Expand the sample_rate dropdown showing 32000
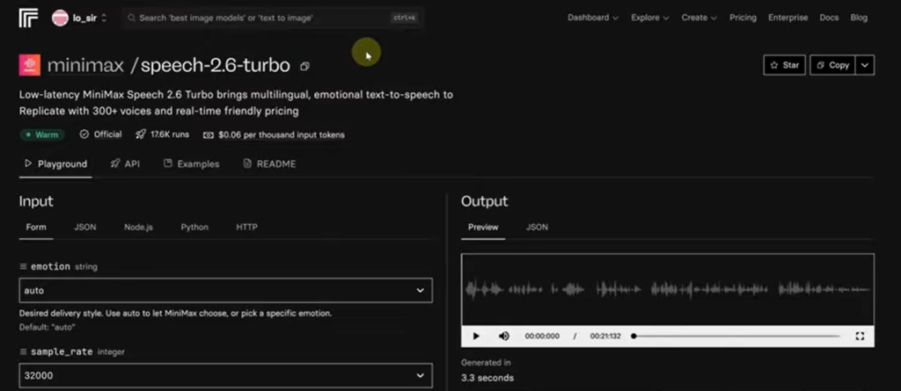Image resolution: width=901 pixels, height=391 pixels. [x=225, y=375]
